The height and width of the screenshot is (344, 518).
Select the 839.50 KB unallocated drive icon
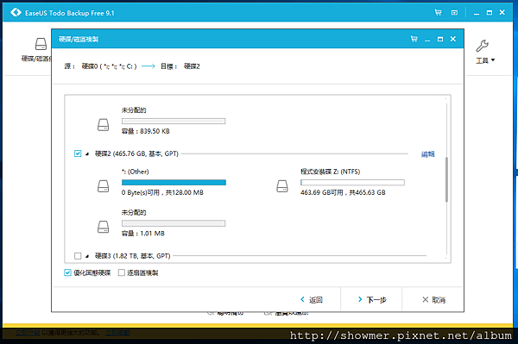(103, 125)
